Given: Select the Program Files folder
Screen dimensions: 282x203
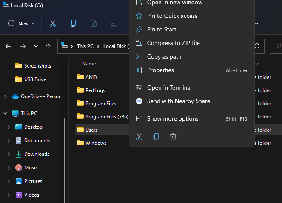Looking at the screenshot, I should click(x=97, y=104).
